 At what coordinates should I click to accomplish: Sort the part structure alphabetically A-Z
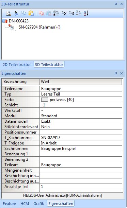[x=86, y=13]
